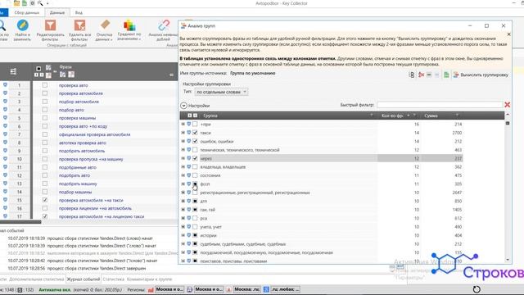Open the Комментарии к группе bottom tab

coord(149,279)
